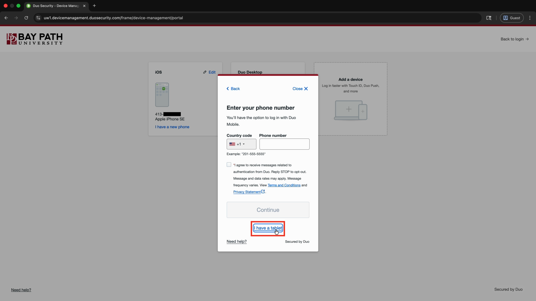The width and height of the screenshot is (536, 301).
Task: Select the Duo Security browser tab
Action: [x=56, y=6]
